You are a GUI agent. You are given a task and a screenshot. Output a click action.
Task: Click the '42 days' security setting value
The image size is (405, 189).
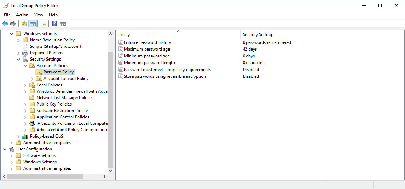click(x=250, y=49)
